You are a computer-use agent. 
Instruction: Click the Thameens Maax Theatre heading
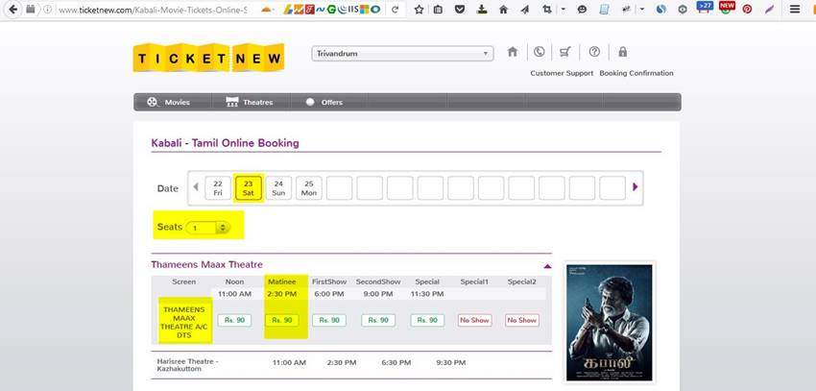206,264
